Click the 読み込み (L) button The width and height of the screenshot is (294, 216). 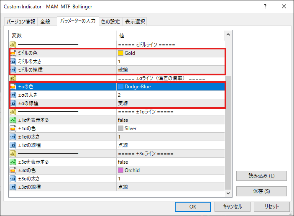(x=261, y=176)
